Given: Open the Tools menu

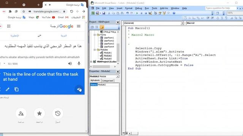Looking at the screenshot, I should (x=154, y=8).
